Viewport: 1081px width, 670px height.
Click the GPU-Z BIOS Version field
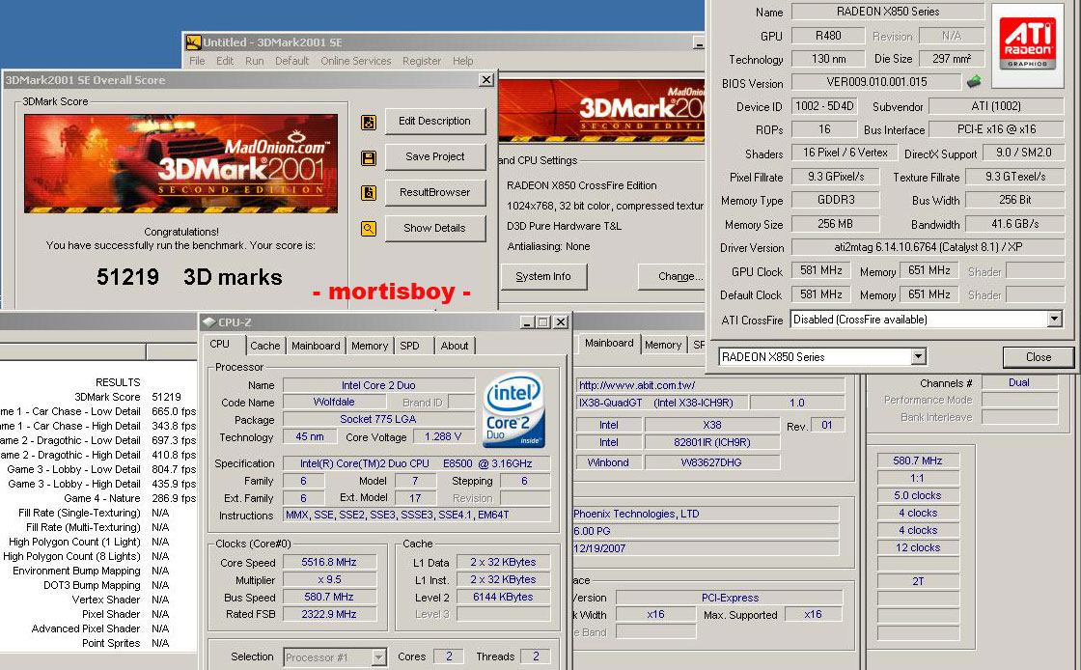876,82
